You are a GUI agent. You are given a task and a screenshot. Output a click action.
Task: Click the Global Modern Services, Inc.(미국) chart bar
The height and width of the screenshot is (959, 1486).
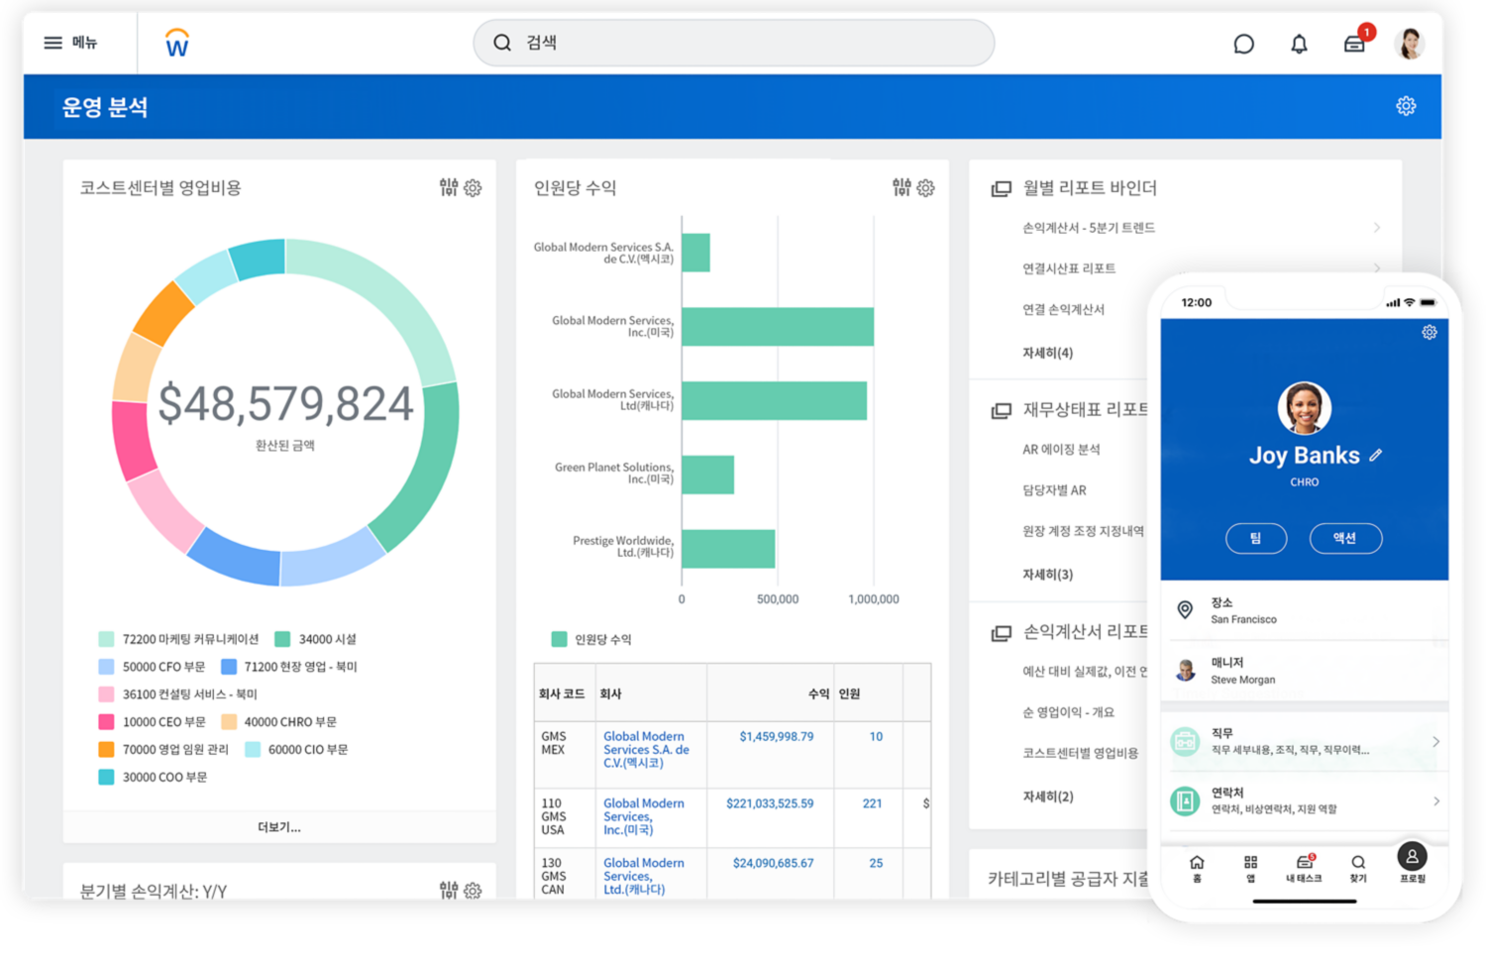click(x=778, y=326)
